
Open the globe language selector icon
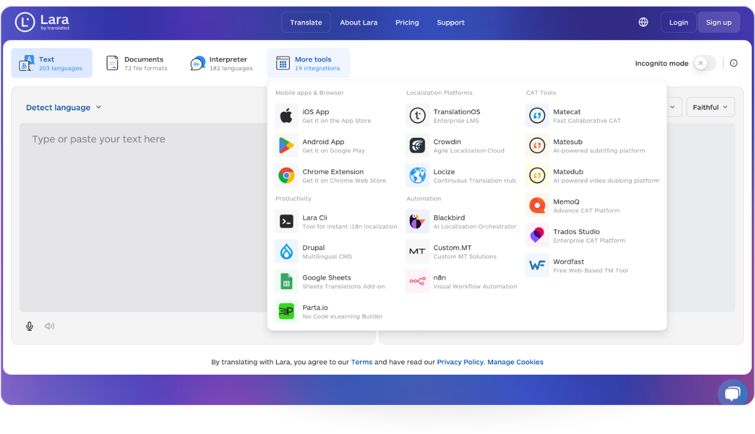(644, 22)
